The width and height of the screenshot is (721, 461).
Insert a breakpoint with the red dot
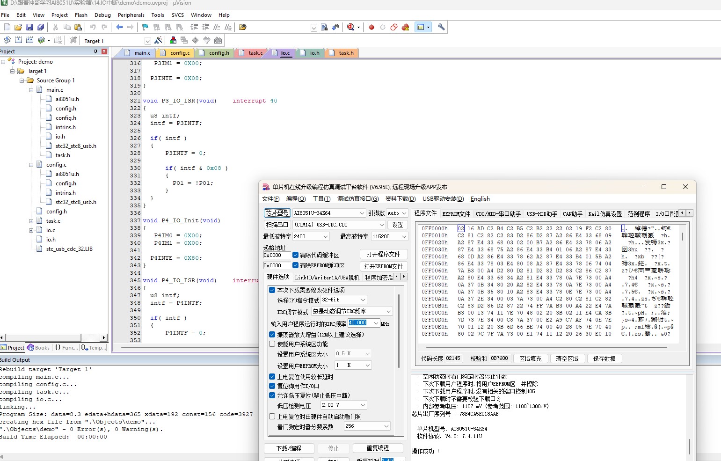tap(371, 27)
